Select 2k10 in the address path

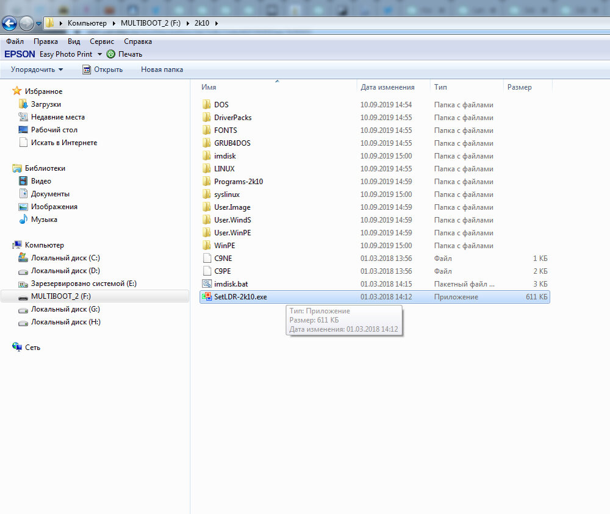click(202, 23)
